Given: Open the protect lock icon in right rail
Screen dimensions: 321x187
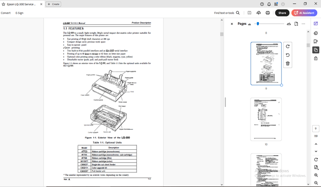Looking at the screenshot, I should tap(316, 58).
